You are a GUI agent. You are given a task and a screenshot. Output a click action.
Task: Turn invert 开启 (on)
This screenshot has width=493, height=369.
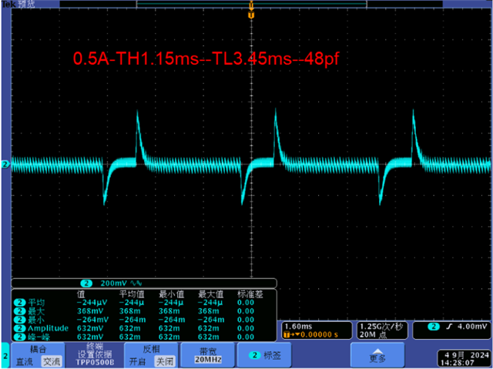tap(138, 361)
